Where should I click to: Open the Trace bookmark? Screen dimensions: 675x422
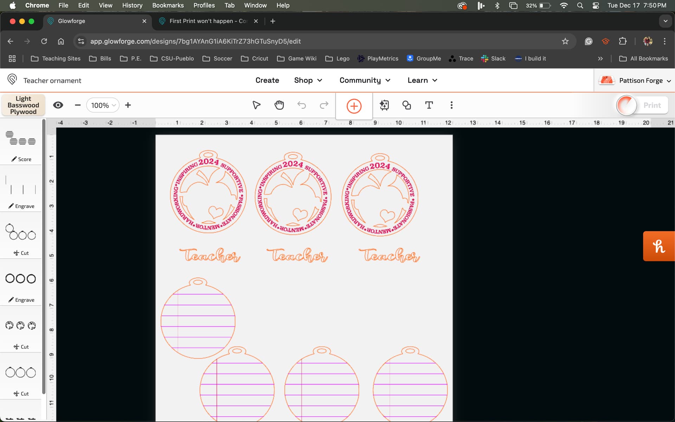[x=461, y=58]
